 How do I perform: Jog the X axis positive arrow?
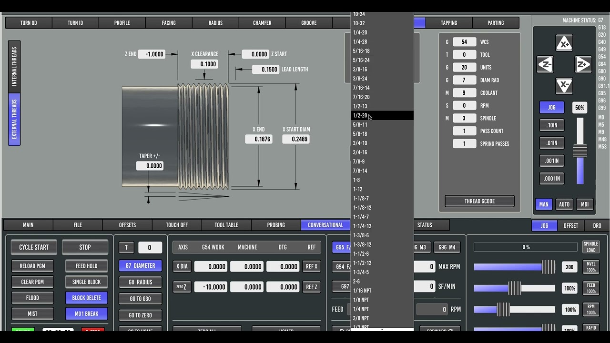tap(564, 43)
